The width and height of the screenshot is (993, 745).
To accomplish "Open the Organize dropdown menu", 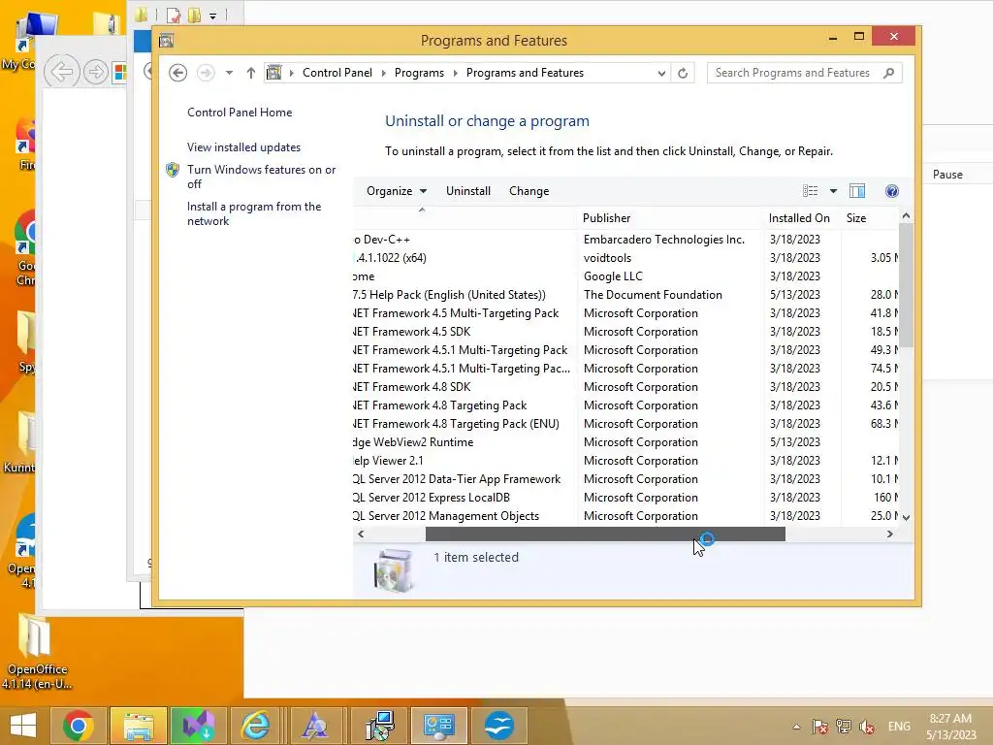I will (397, 191).
